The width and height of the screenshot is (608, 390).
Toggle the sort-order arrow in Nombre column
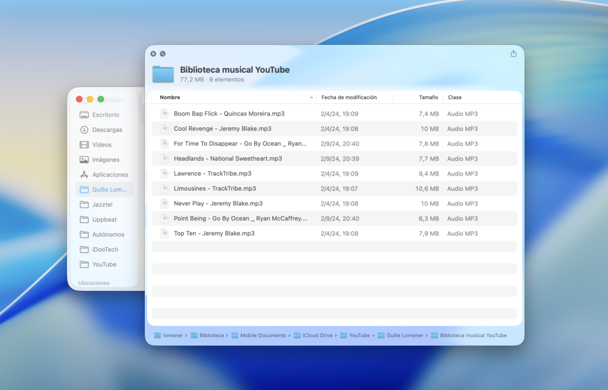pos(311,97)
